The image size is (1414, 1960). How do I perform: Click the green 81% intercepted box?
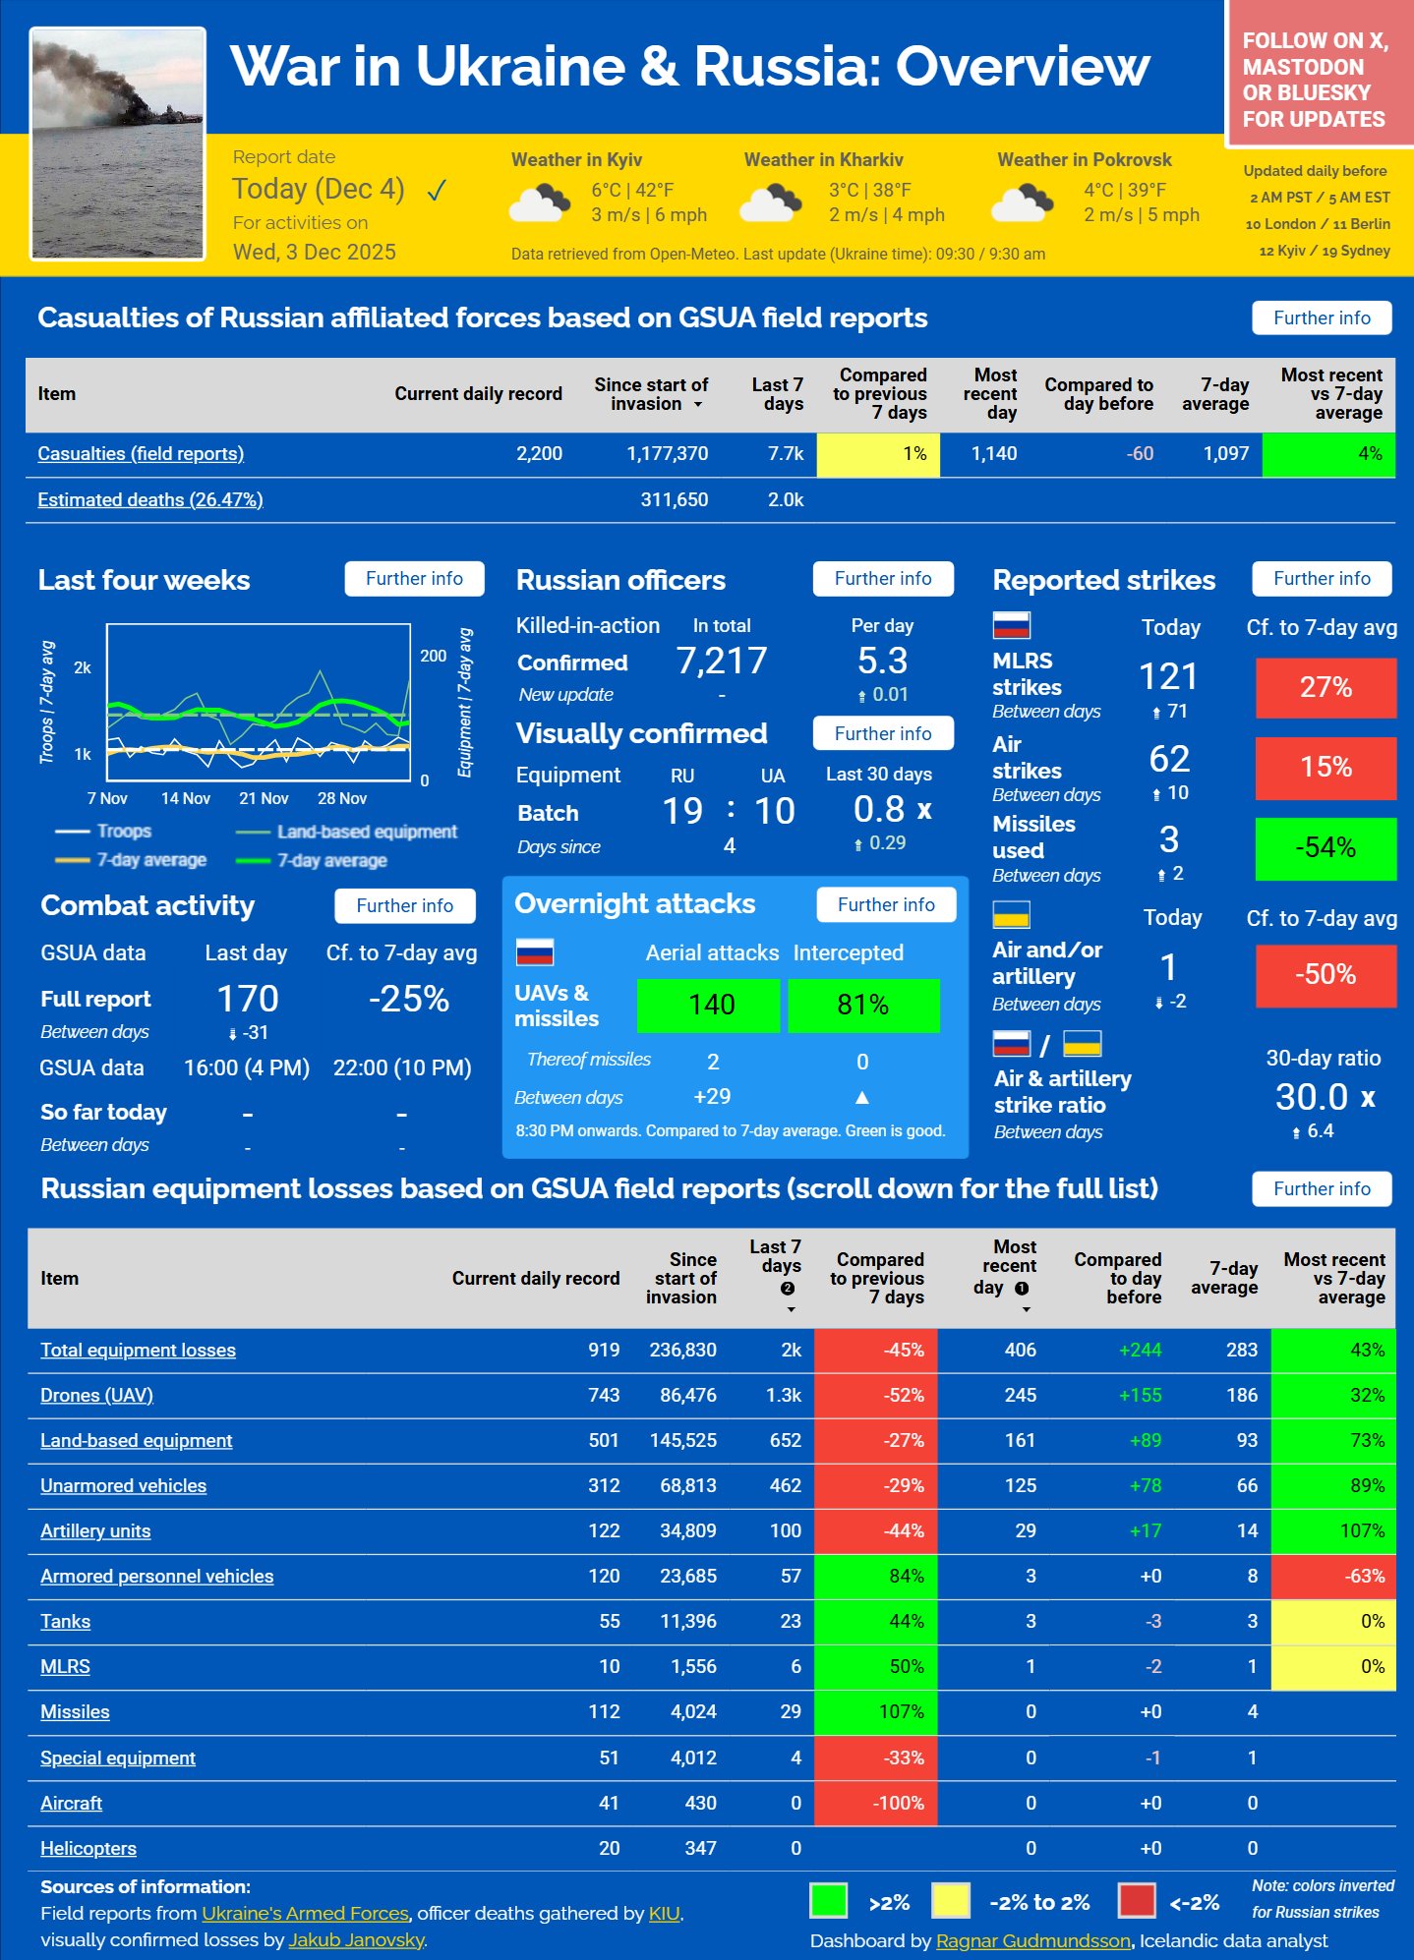tap(863, 1005)
